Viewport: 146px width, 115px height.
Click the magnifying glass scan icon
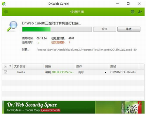tap(12, 26)
